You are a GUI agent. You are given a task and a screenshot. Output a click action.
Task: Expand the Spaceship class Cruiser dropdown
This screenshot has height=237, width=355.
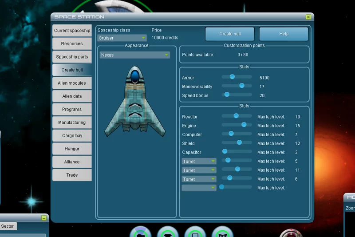pyautogui.click(x=122, y=38)
